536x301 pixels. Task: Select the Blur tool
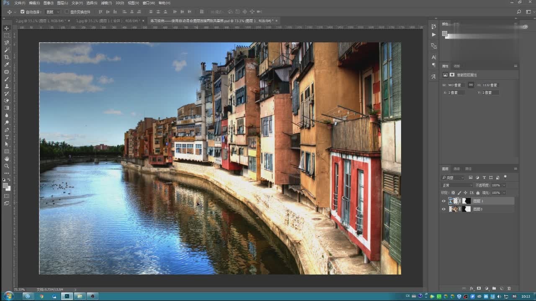(x=7, y=115)
